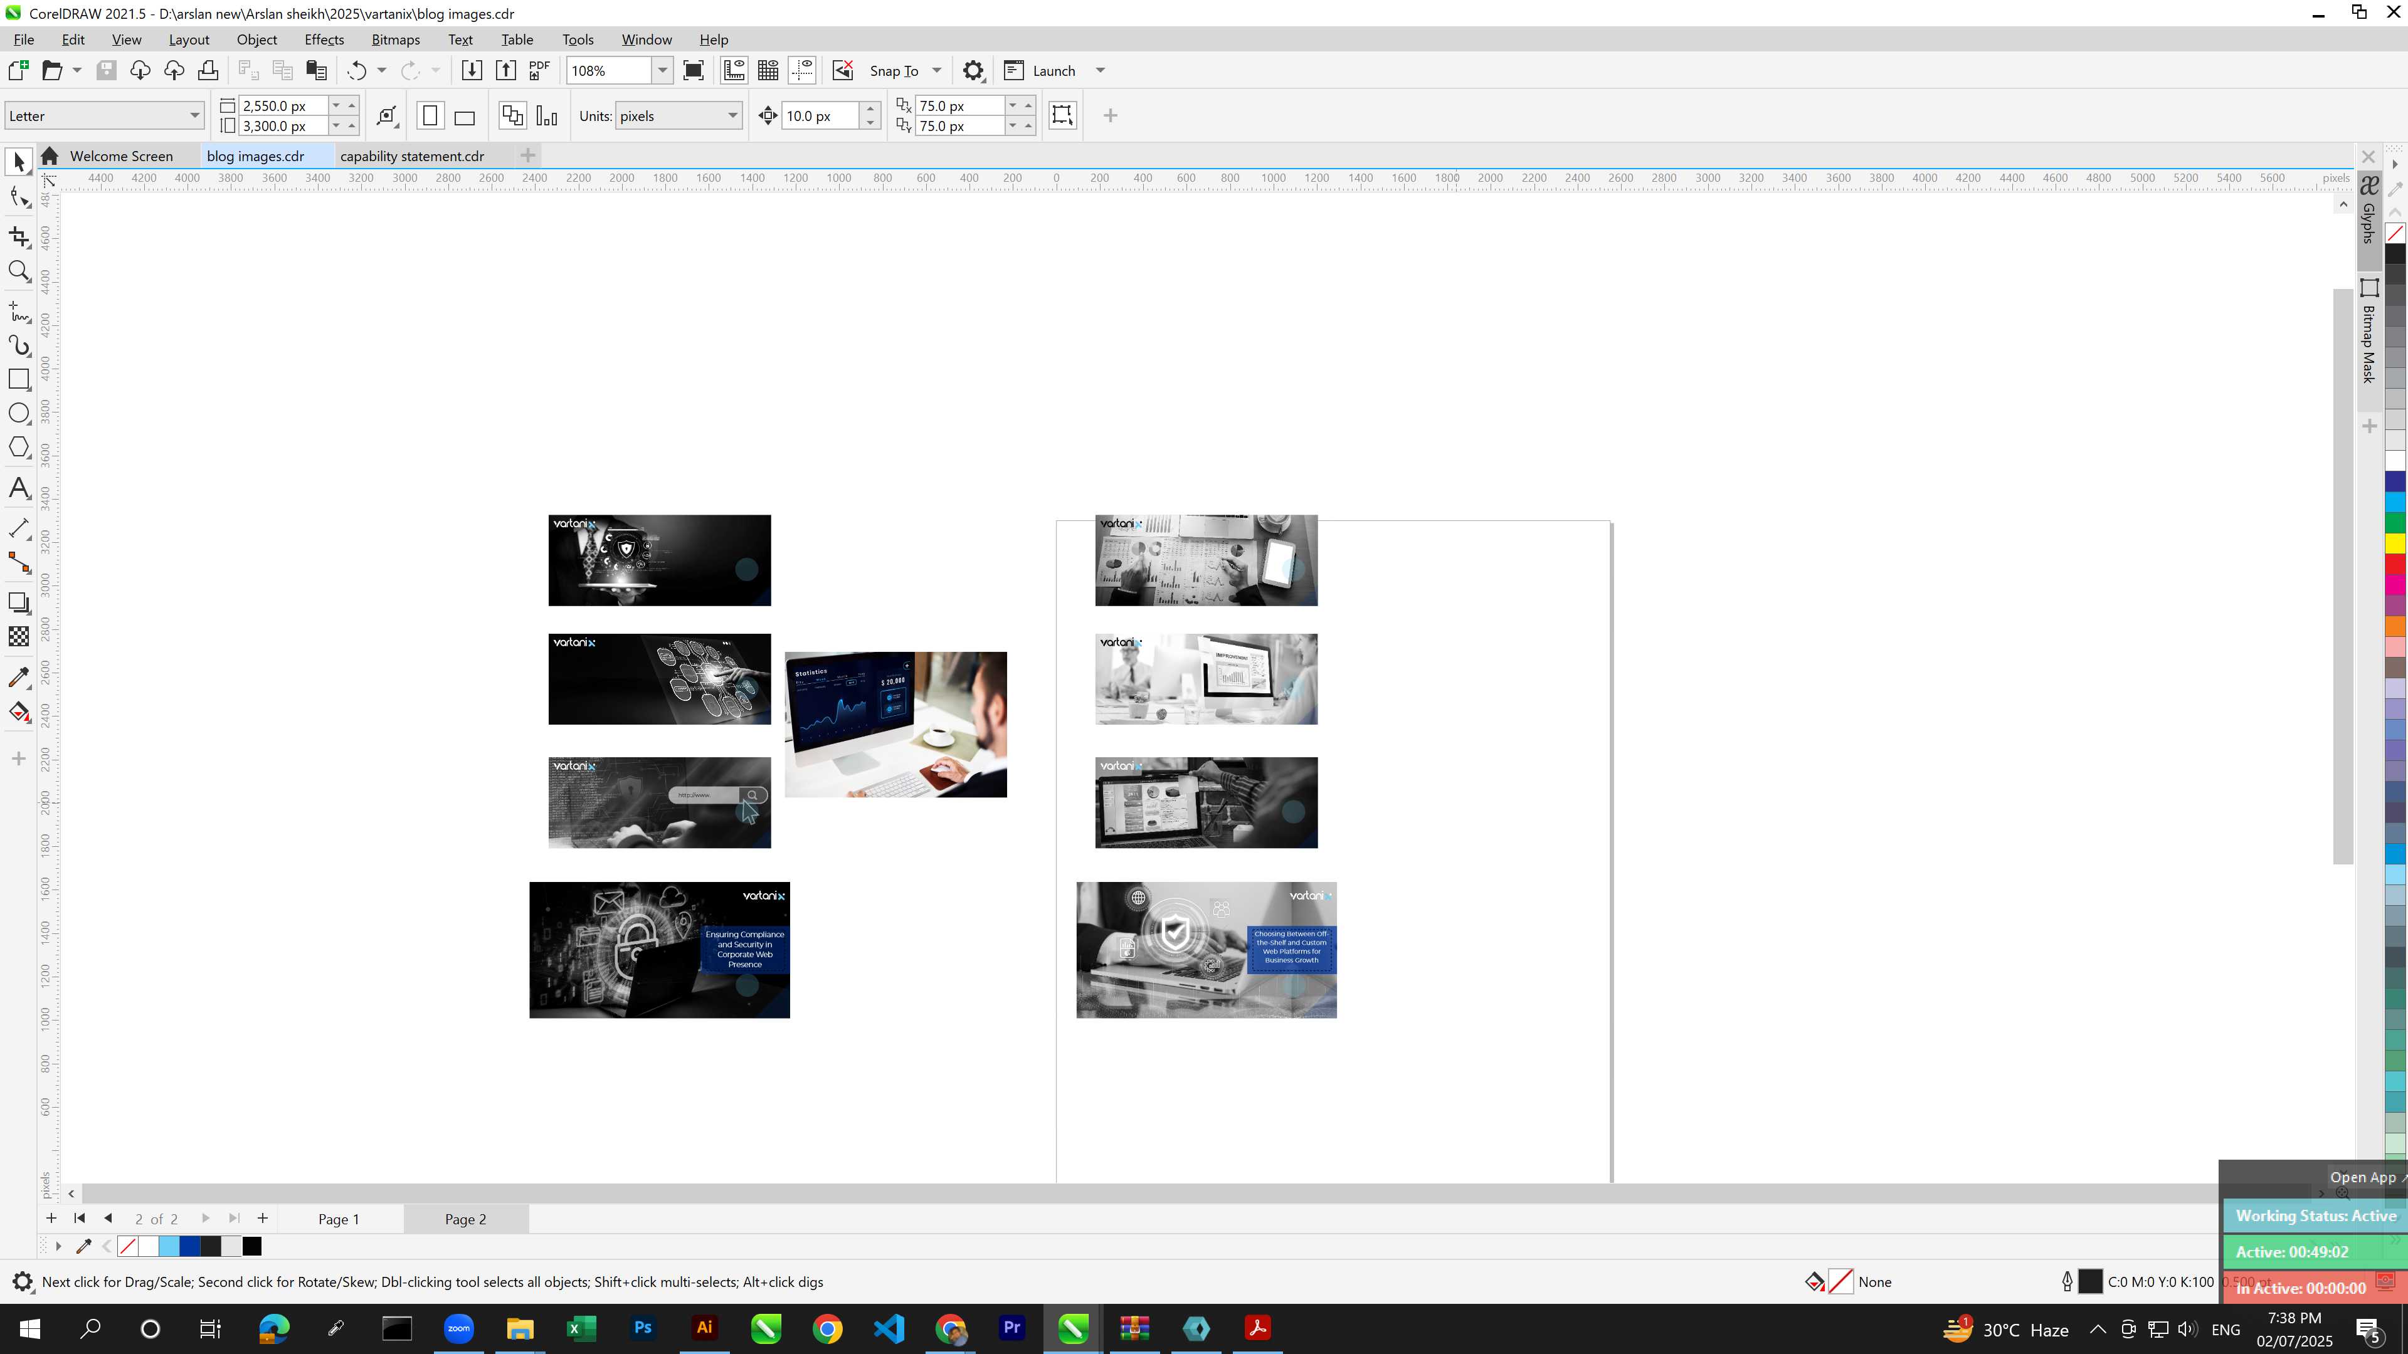Expand the Snap To dropdown
Screen dimensions: 2408x1354
tap(937, 70)
